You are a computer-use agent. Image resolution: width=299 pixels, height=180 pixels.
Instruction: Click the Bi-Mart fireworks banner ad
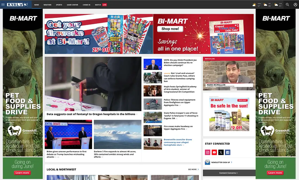point(149,34)
